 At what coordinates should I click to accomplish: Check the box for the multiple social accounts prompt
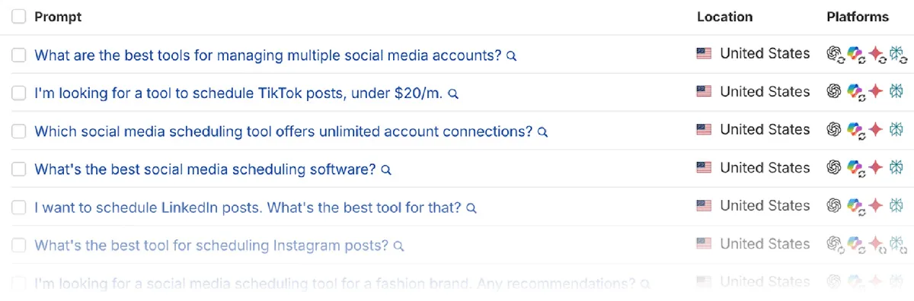pyautogui.click(x=18, y=55)
